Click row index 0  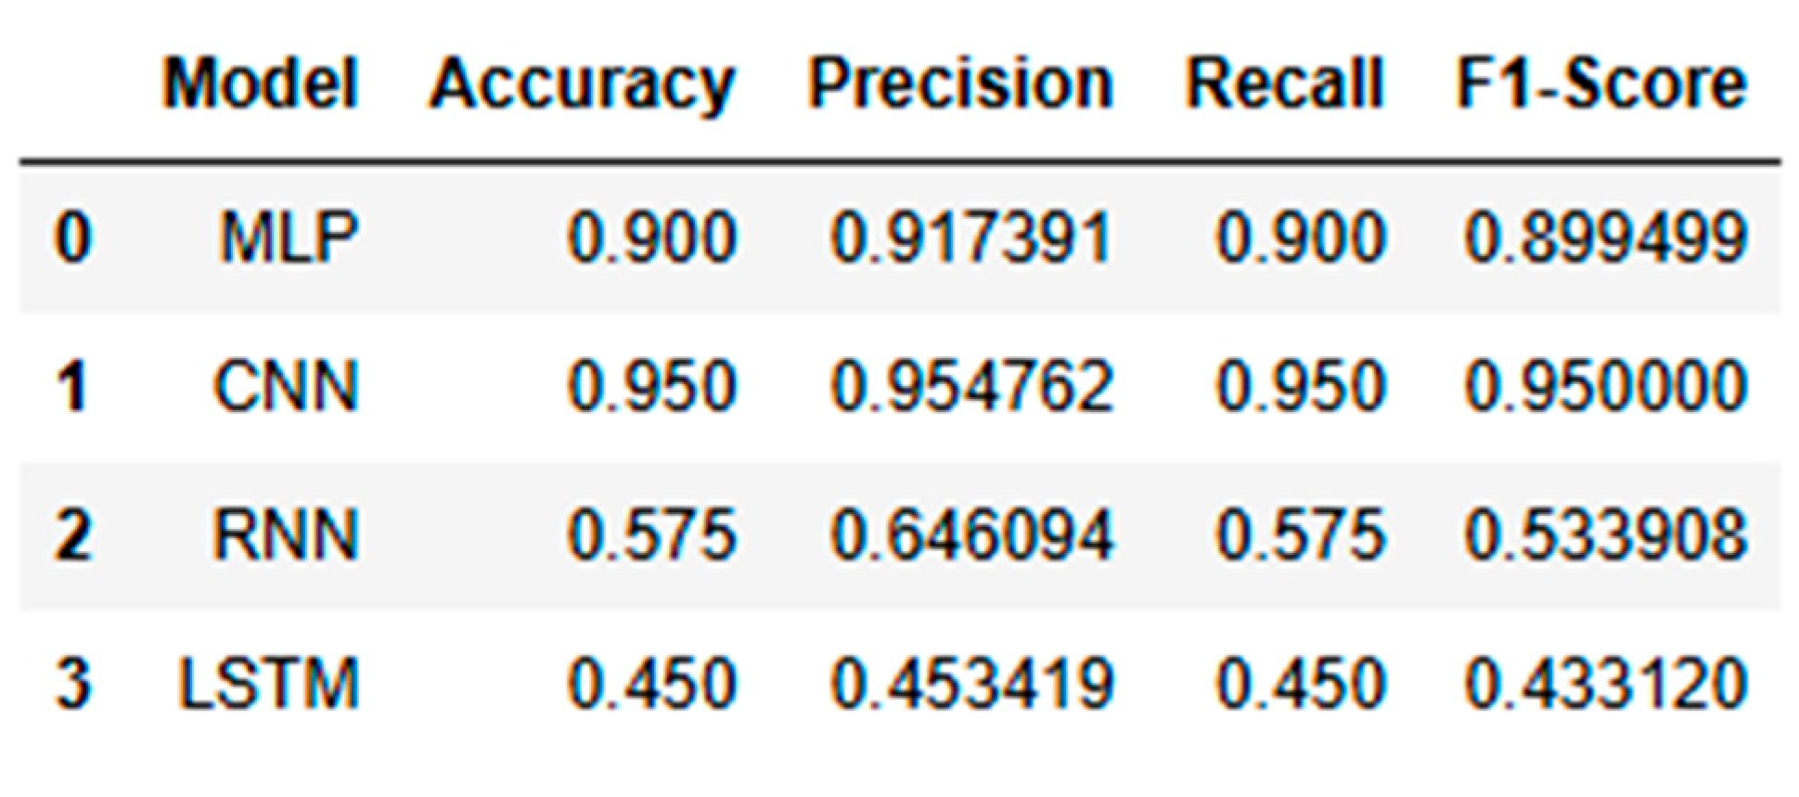(x=73, y=237)
